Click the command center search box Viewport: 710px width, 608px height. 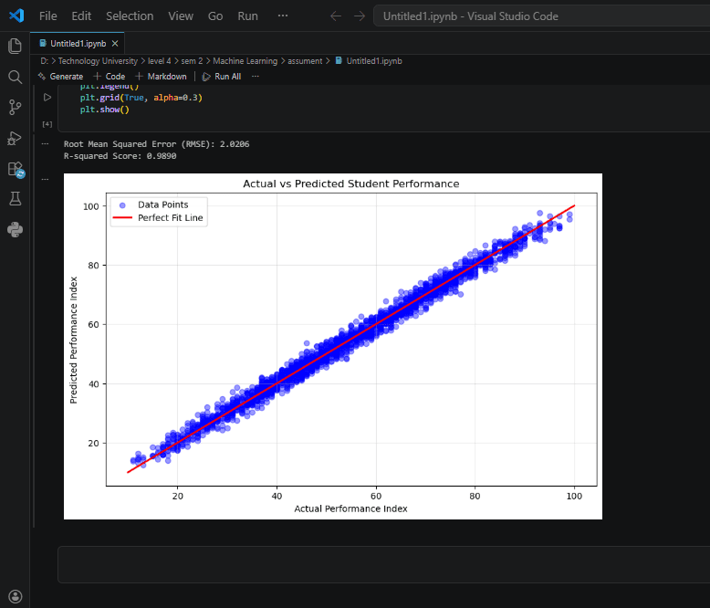click(541, 16)
